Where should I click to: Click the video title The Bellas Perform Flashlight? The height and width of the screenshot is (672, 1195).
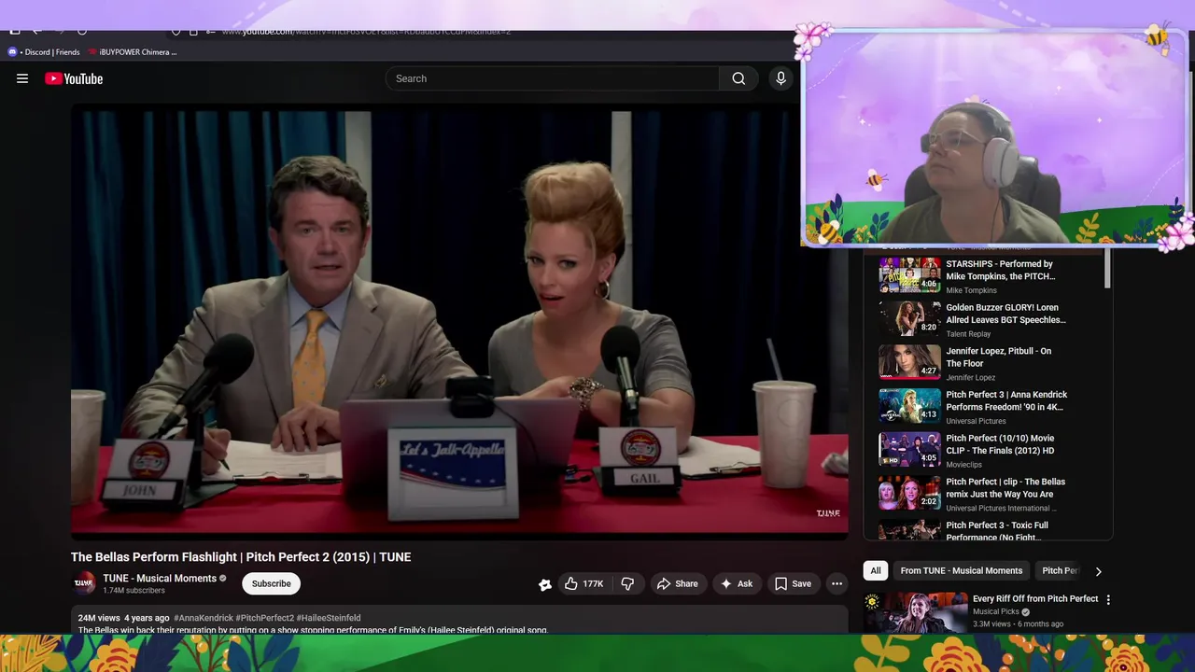pos(241,557)
